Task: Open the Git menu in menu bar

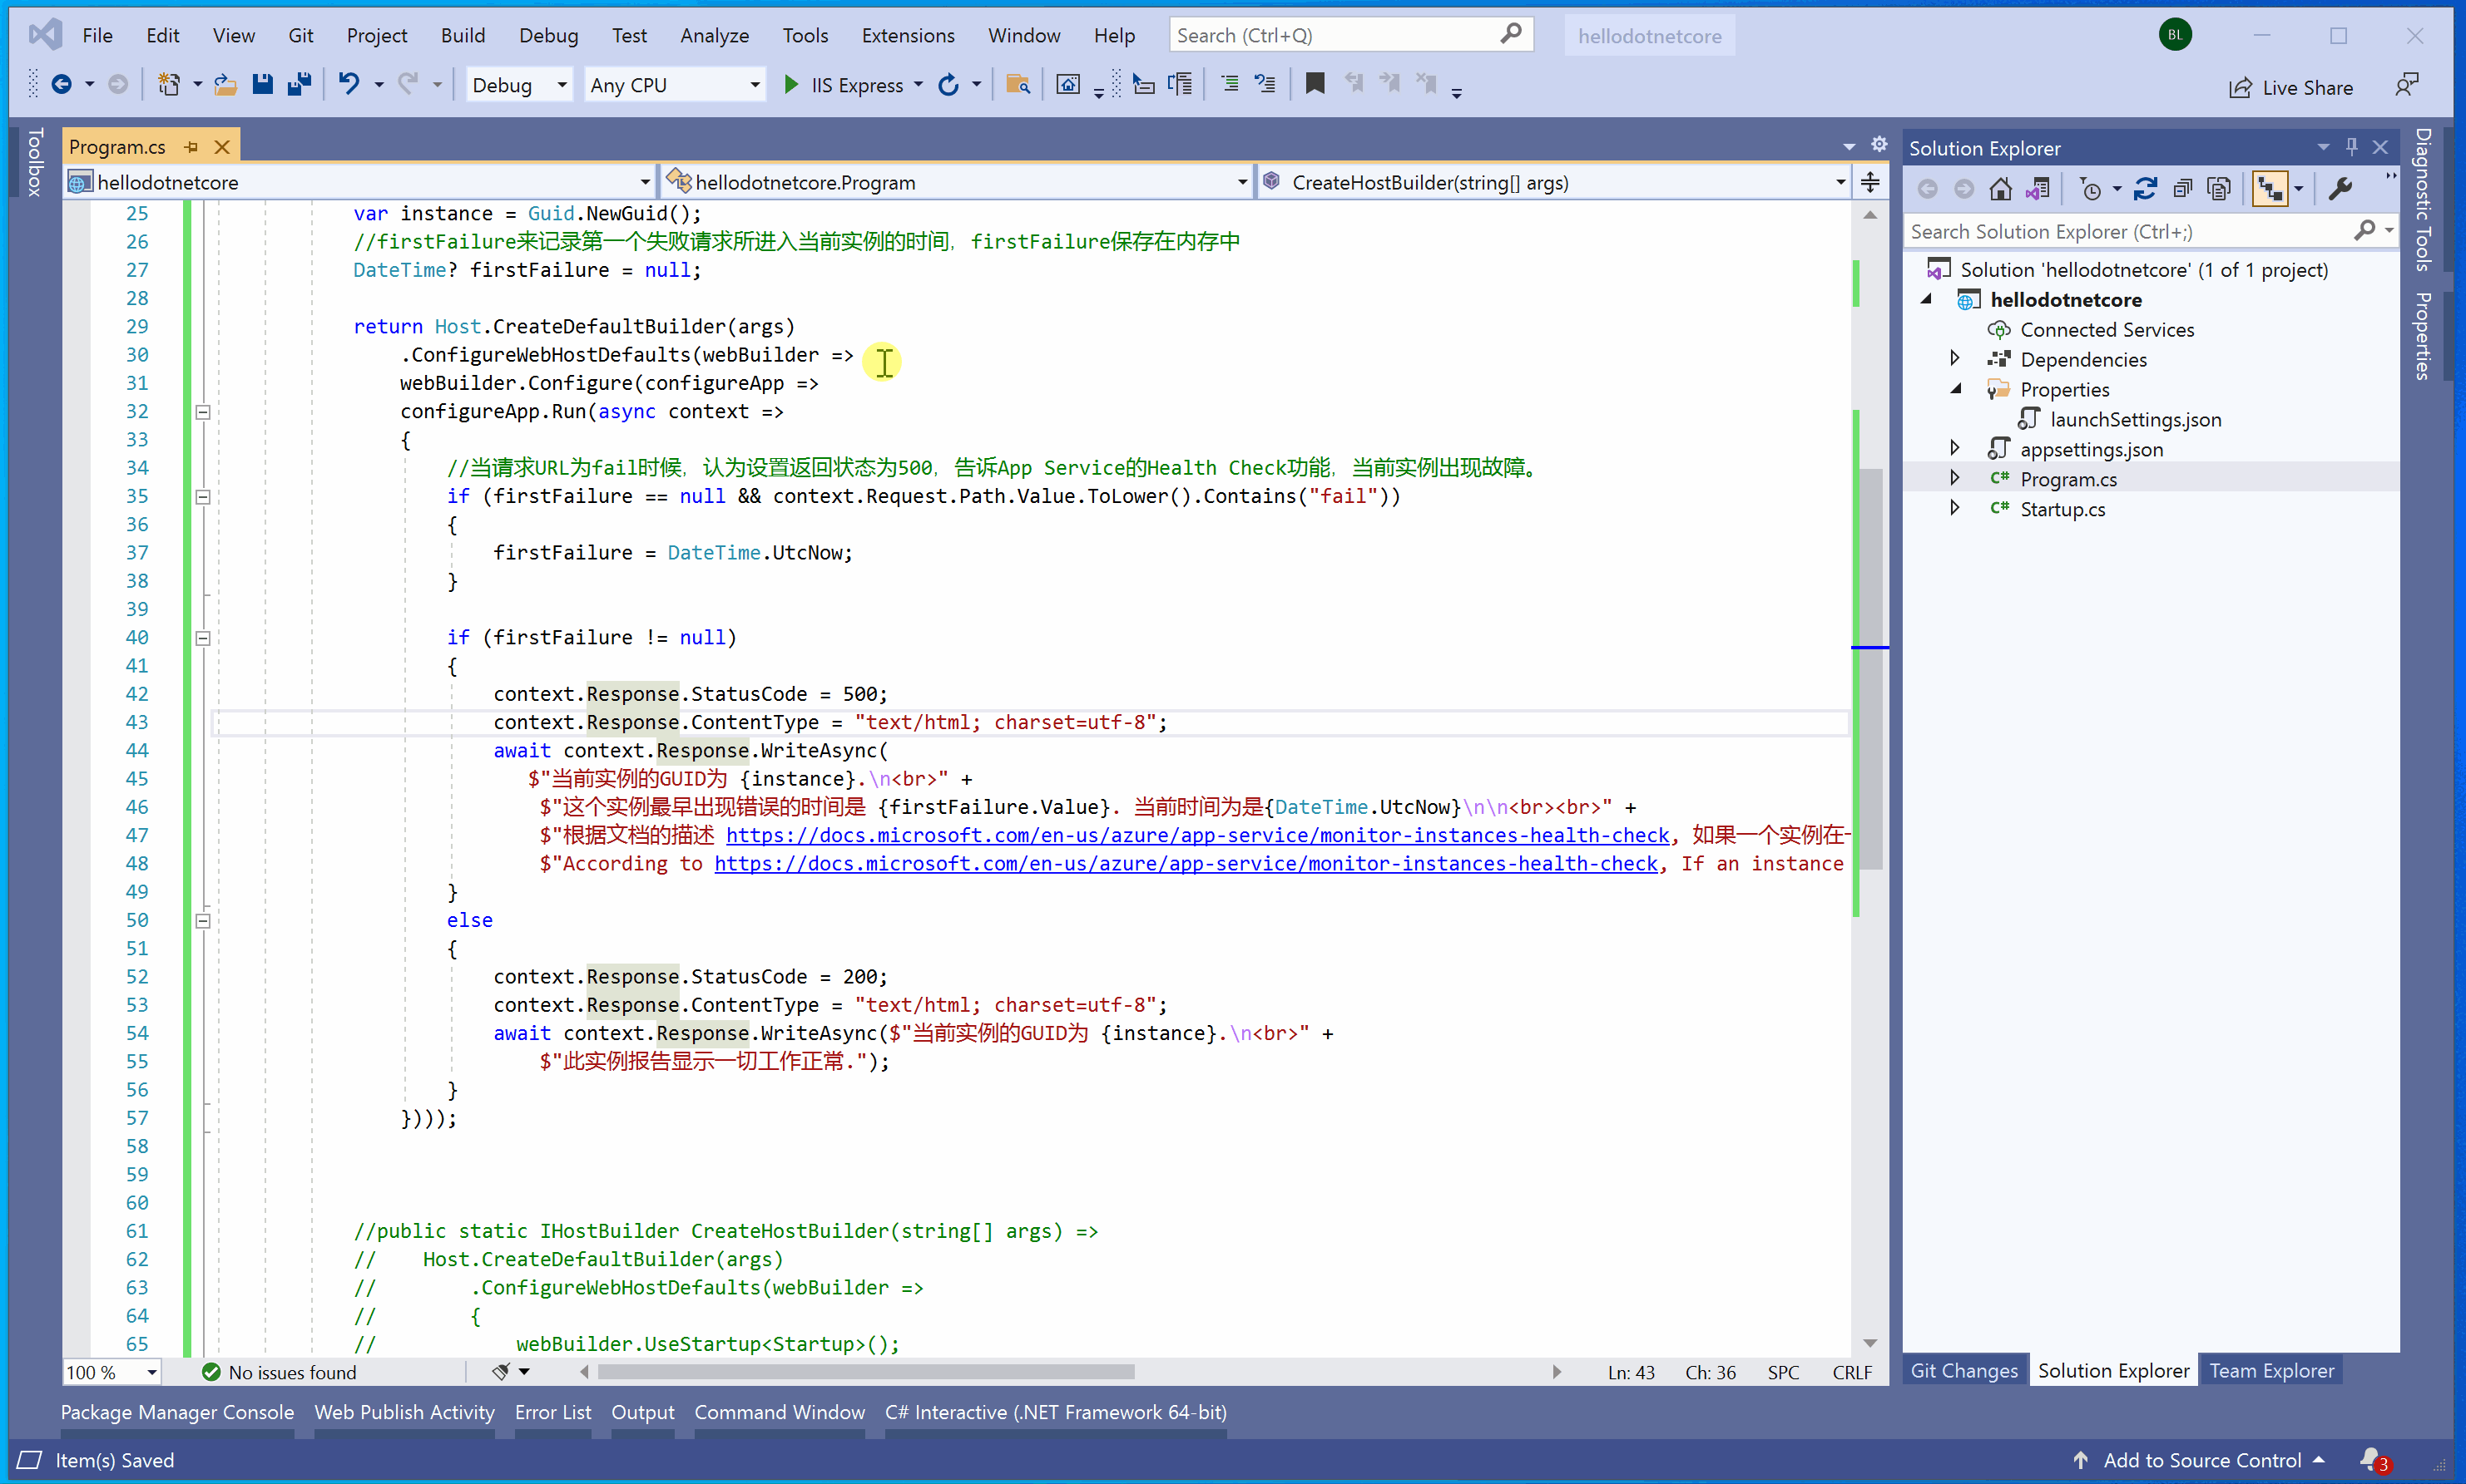Action: [x=303, y=33]
